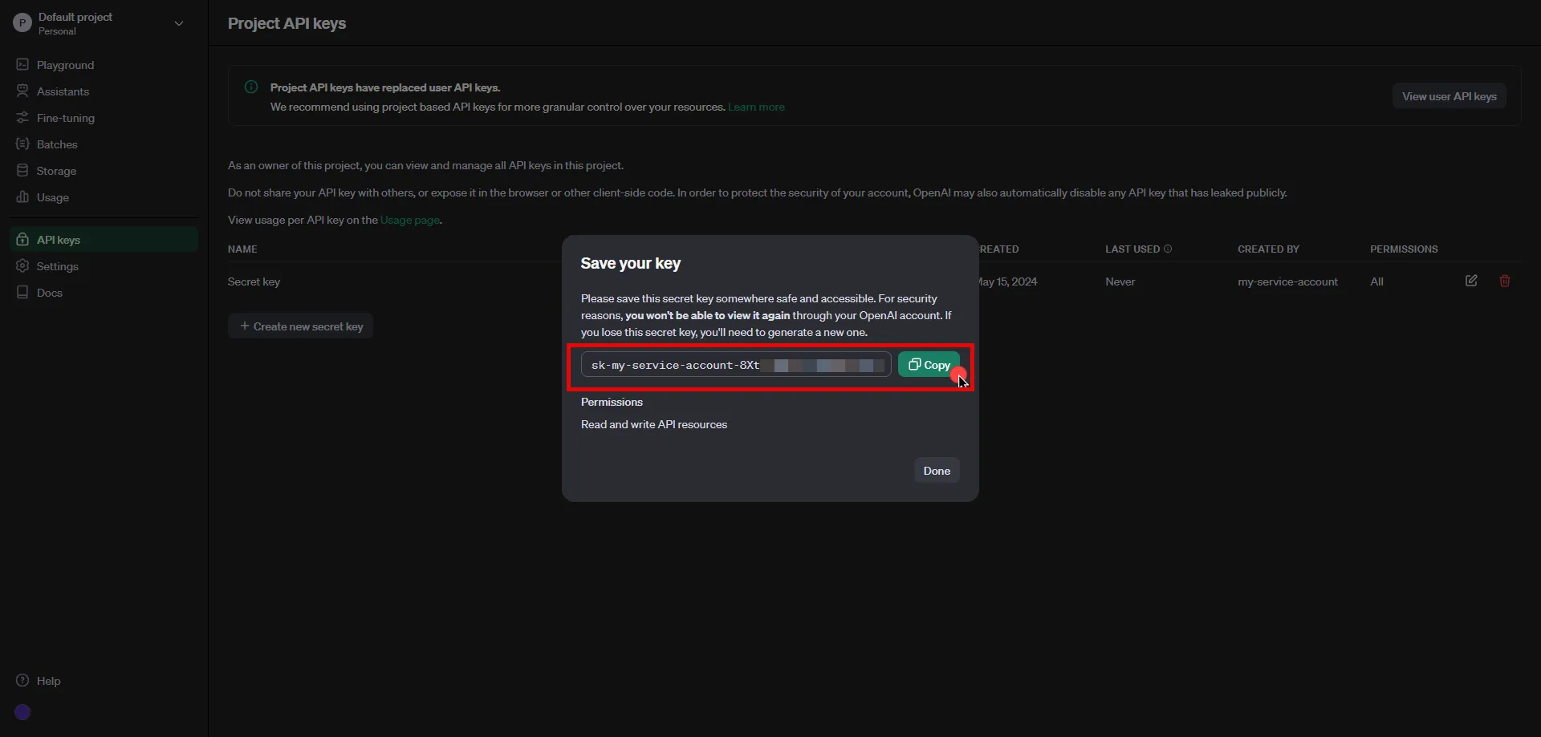The image size is (1541, 737).
Task: Edit the Secret key entry
Action: click(1471, 281)
